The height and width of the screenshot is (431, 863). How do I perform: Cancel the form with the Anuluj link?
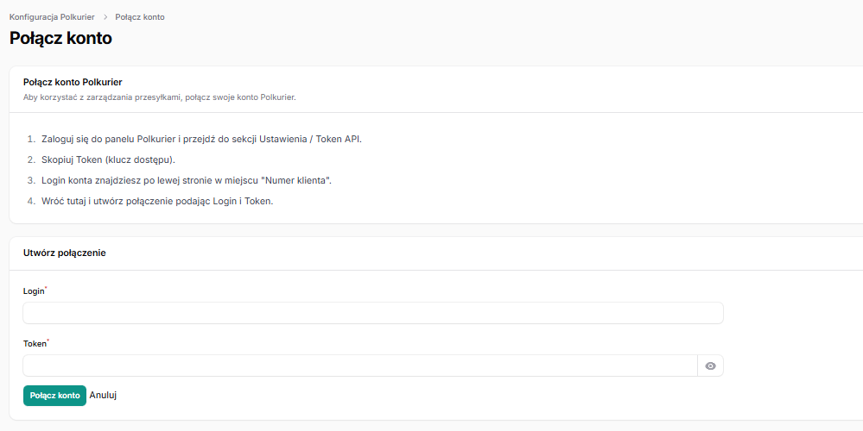(103, 396)
